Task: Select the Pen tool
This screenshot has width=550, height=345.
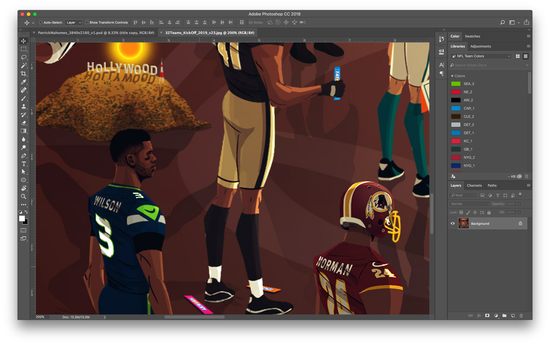Action: pyautogui.click(x=24, y=156)
